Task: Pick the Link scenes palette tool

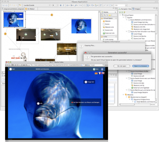Action: point(108,40)
